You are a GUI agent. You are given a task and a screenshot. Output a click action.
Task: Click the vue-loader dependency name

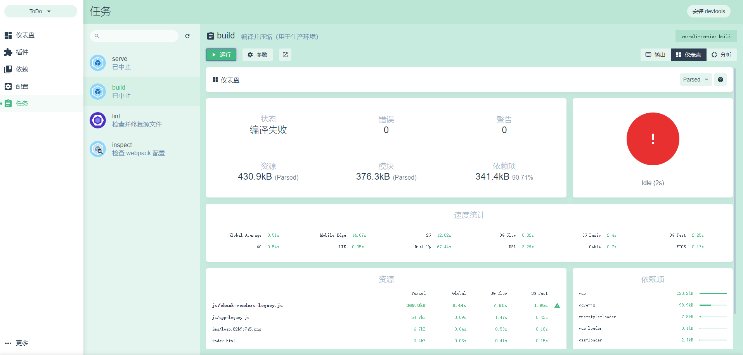(x=591, y=329)
